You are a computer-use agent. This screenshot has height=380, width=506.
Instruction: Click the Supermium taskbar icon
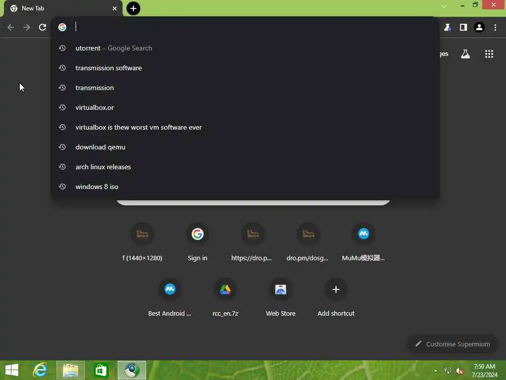point(131,370)
